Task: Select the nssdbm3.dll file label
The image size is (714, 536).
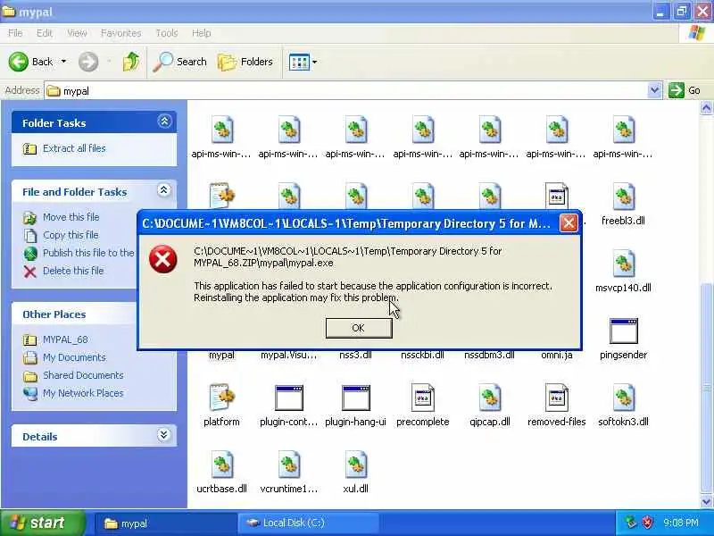Action: click(x=489, y=355)
